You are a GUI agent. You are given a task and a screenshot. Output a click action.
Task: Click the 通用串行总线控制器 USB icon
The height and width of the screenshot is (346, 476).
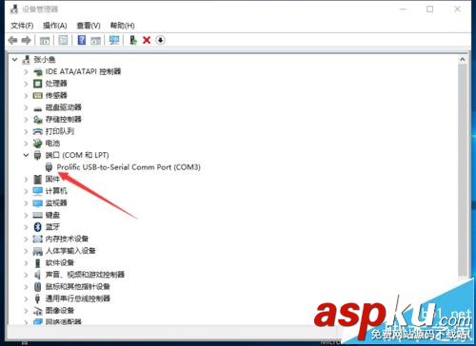pyautogui.click(x=38, y=298)
